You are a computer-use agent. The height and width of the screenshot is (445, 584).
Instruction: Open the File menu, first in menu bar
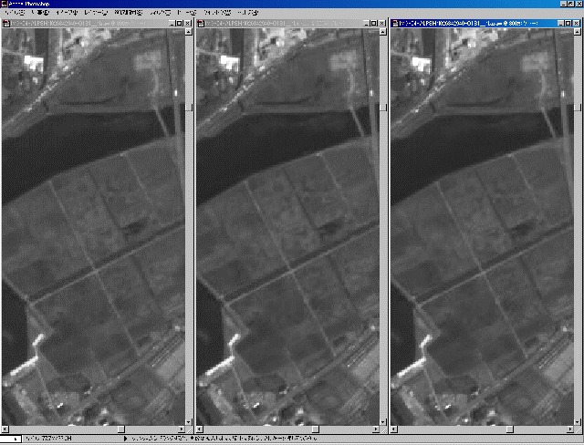(x=15, y=13)
